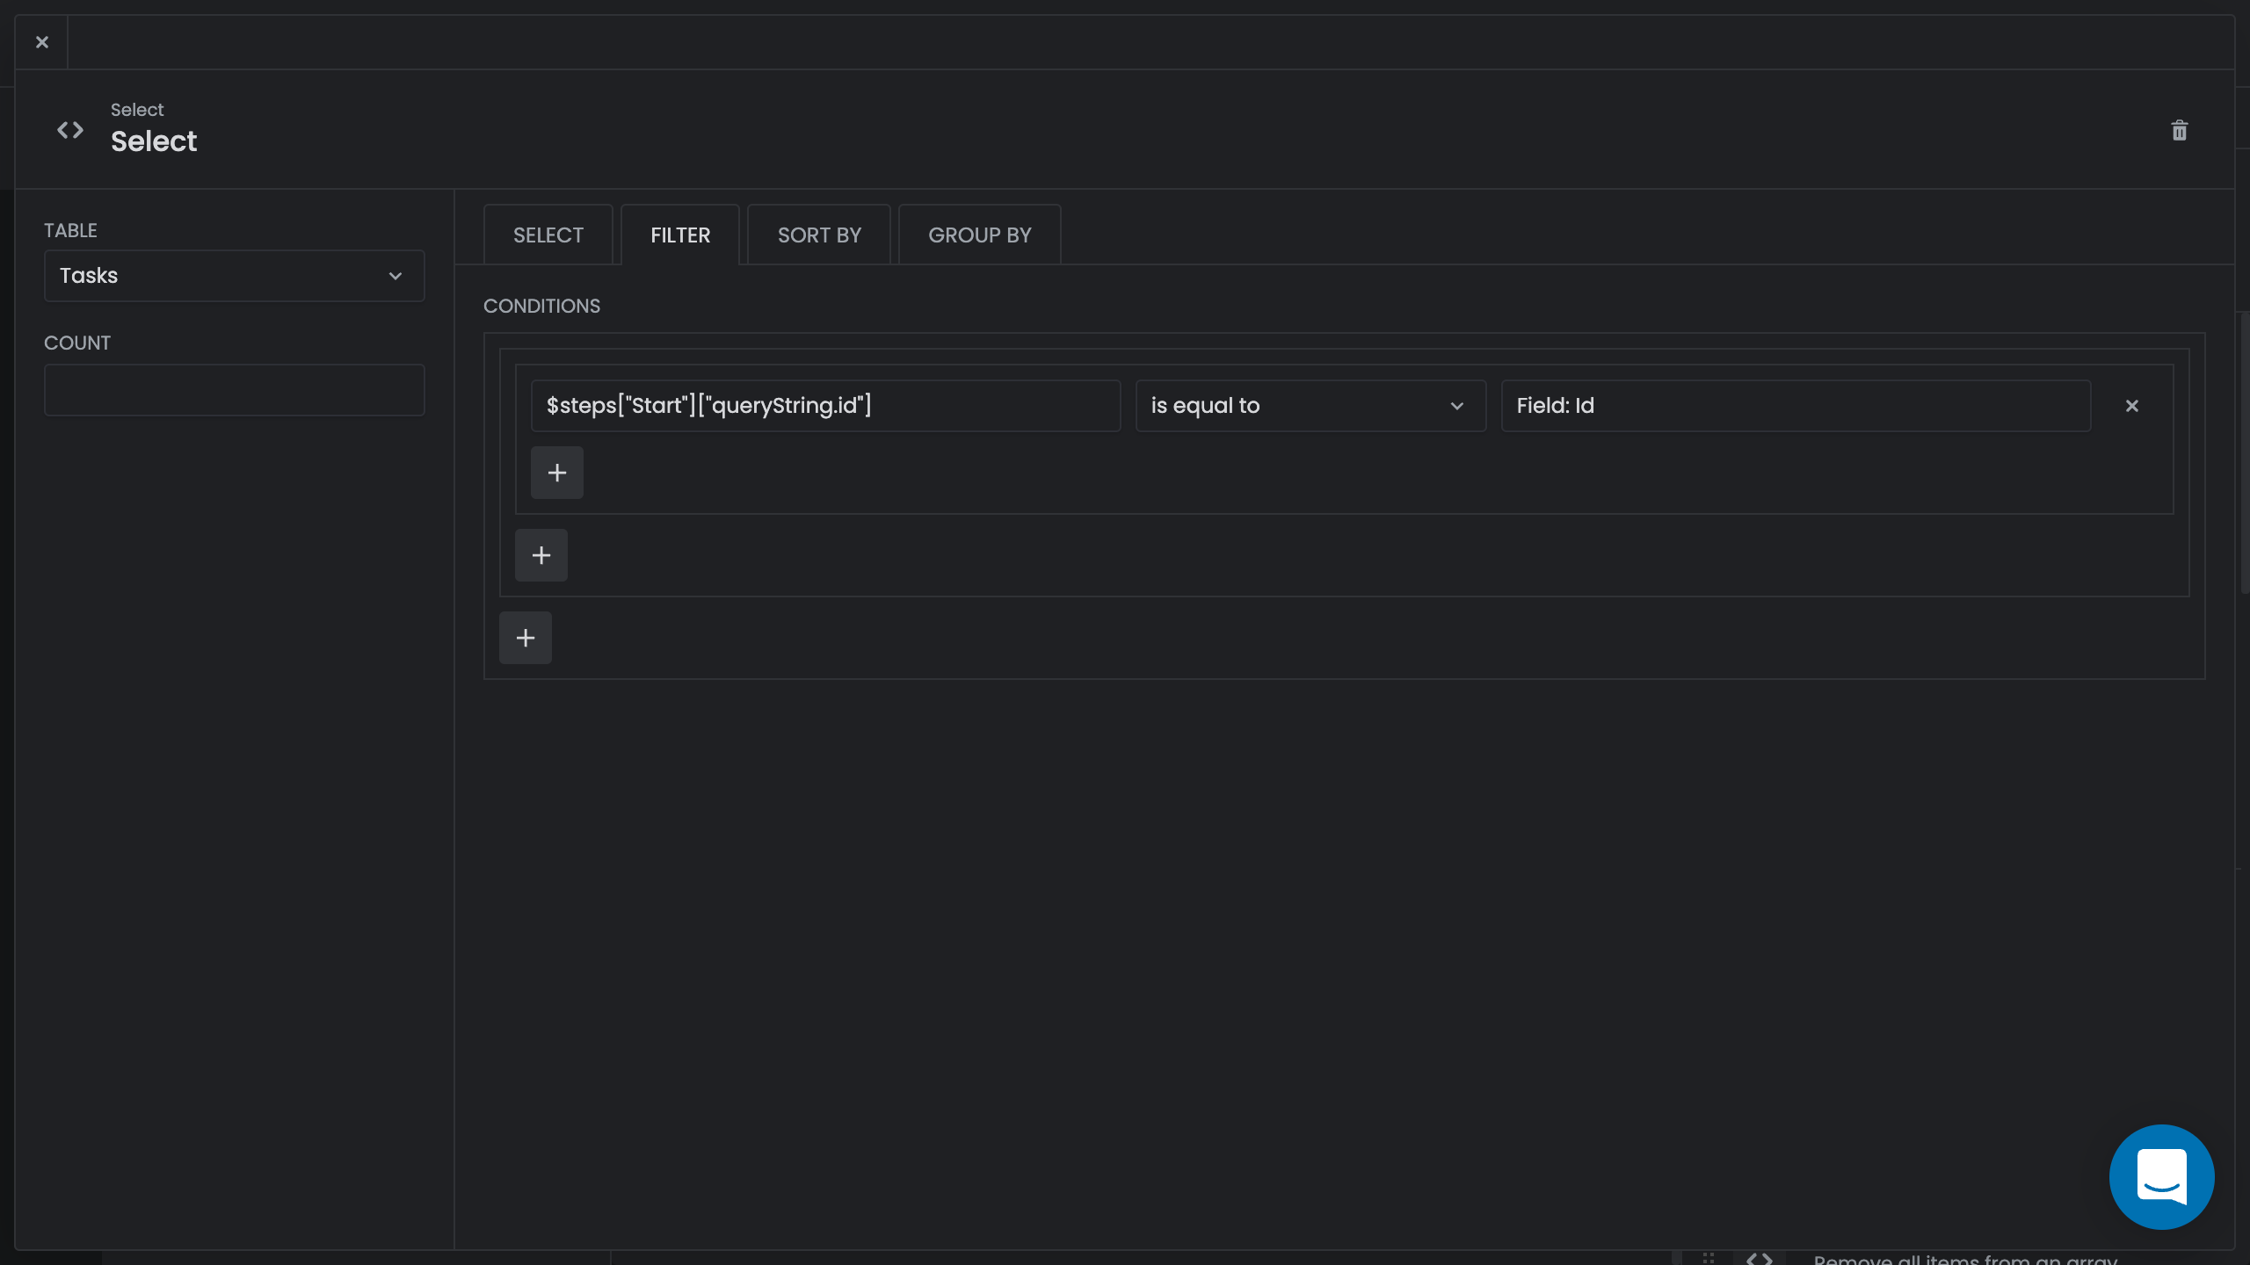Image resolution: width=2250 pixels, height=1265 pixels.
Task: Open the chat support bubble
Action: (x=2161, y=1176)
